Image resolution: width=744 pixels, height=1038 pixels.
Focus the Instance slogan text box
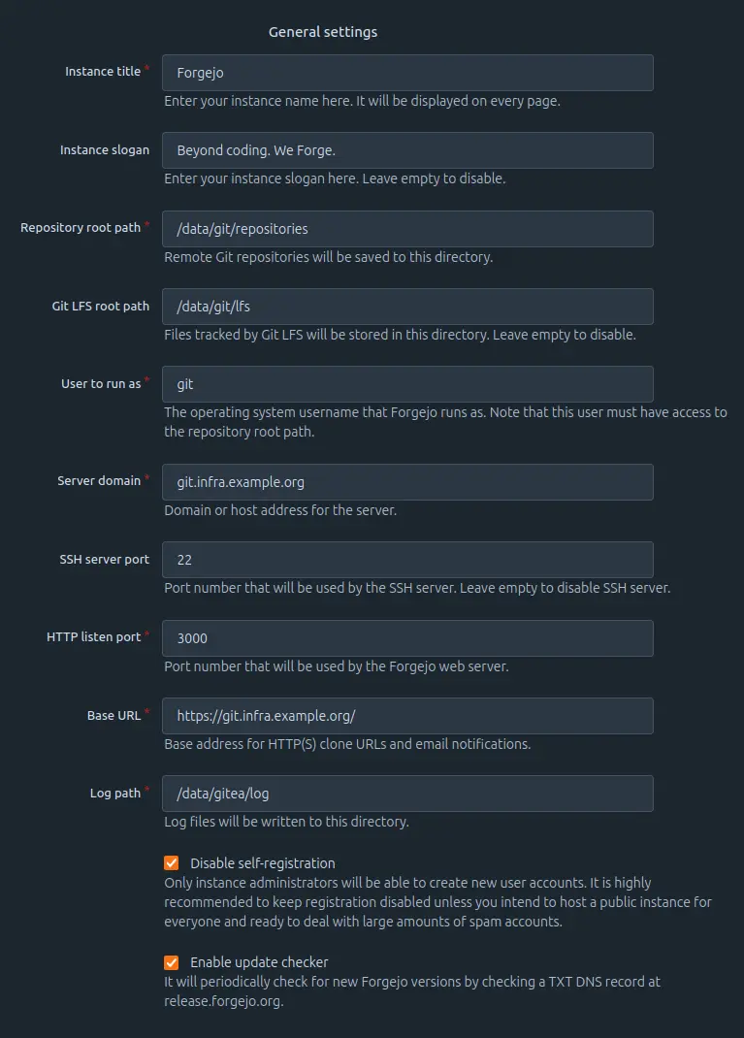pyautogui.click(x=407, y=150)
